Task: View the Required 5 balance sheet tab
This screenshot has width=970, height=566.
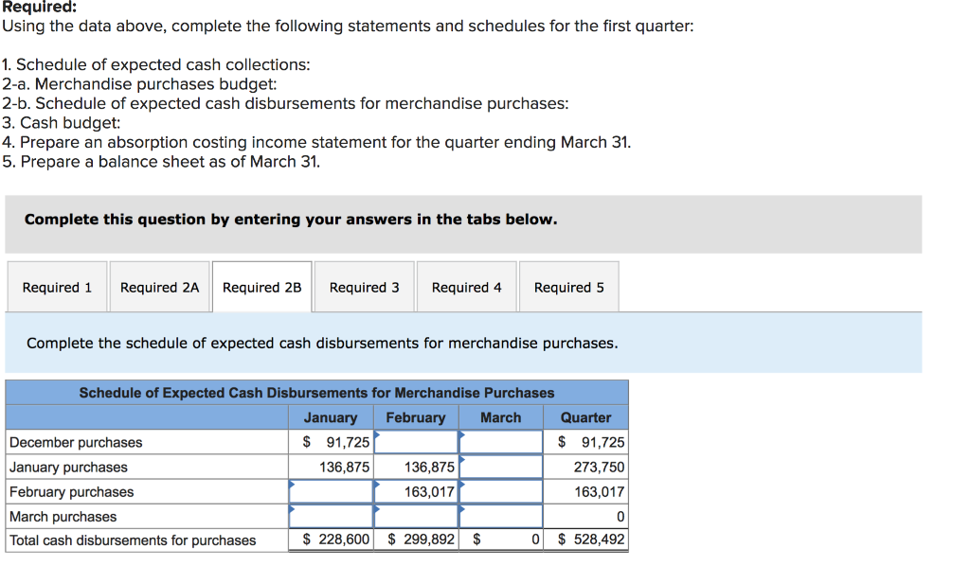Action: pos(568,286)
